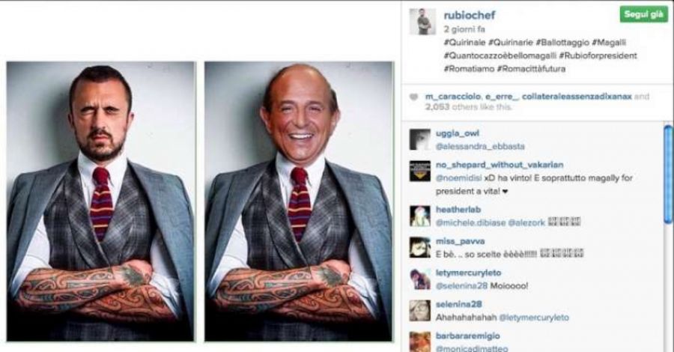Click selenina28's profile picture
The width and height of the screenshot is (674, 352).
(x=420, y=310)
